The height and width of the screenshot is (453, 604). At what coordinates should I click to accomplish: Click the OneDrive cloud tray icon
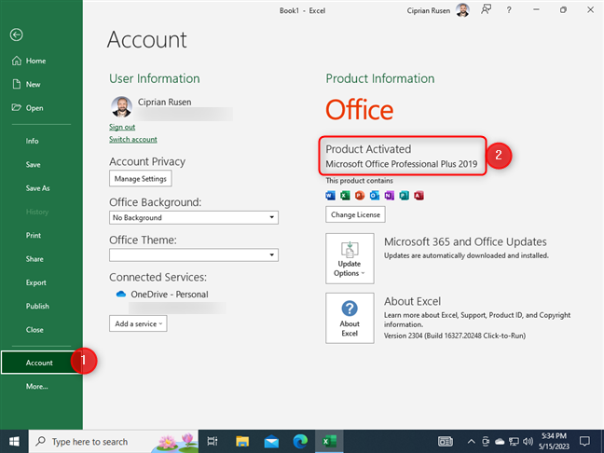tap(500, 442)
